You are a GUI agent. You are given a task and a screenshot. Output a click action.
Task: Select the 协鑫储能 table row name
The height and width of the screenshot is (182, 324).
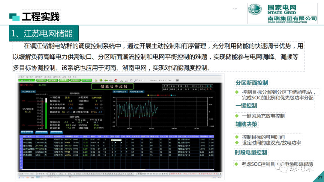click(27, 155)
